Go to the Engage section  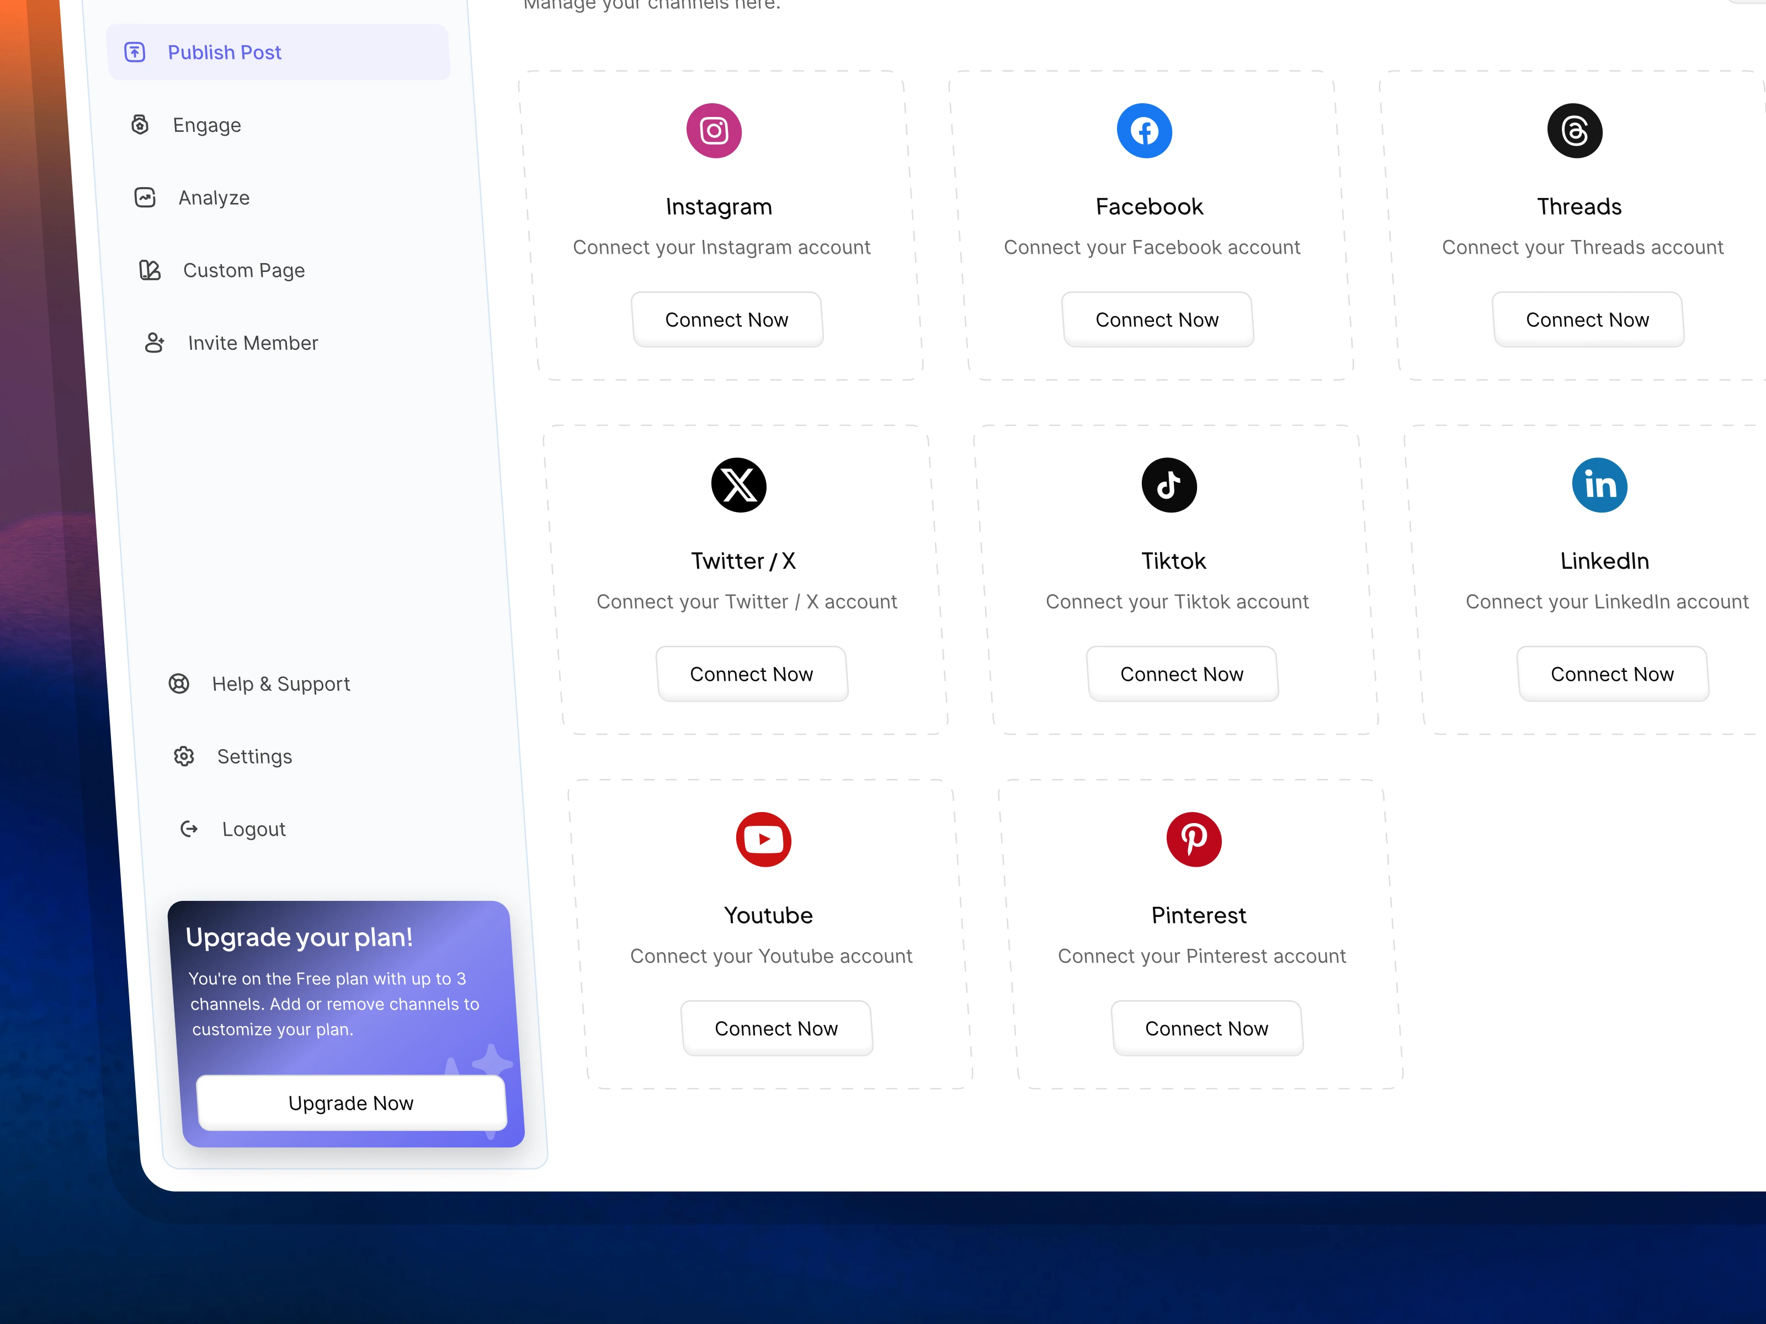coord(207,125)
